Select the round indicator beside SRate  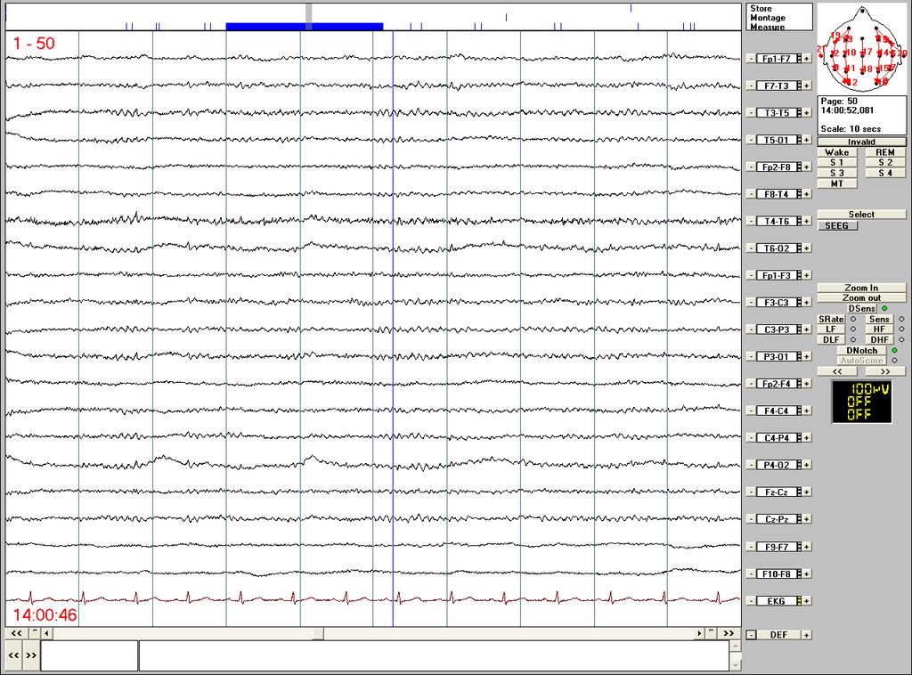click(x=853, y=319)
